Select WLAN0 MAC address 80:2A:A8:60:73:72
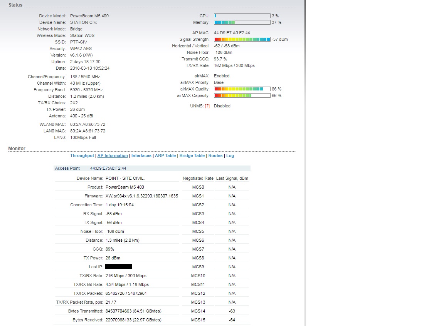Screen dimensions: 444x326 pyautogui.click(x=88, y=124)
